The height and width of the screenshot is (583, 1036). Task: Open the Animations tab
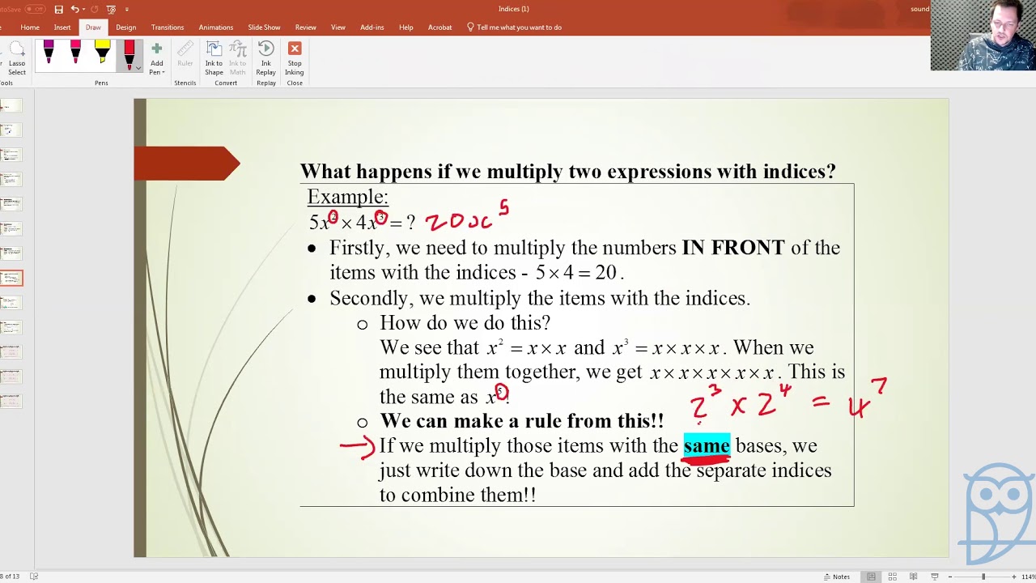pyautogui.click(x=216, y=28)
